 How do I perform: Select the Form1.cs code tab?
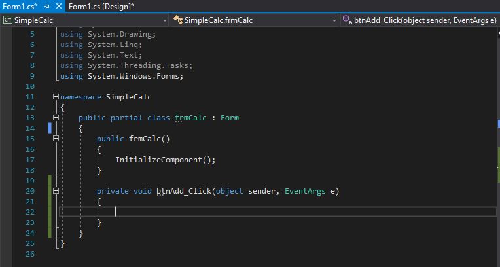pos(18,6)
